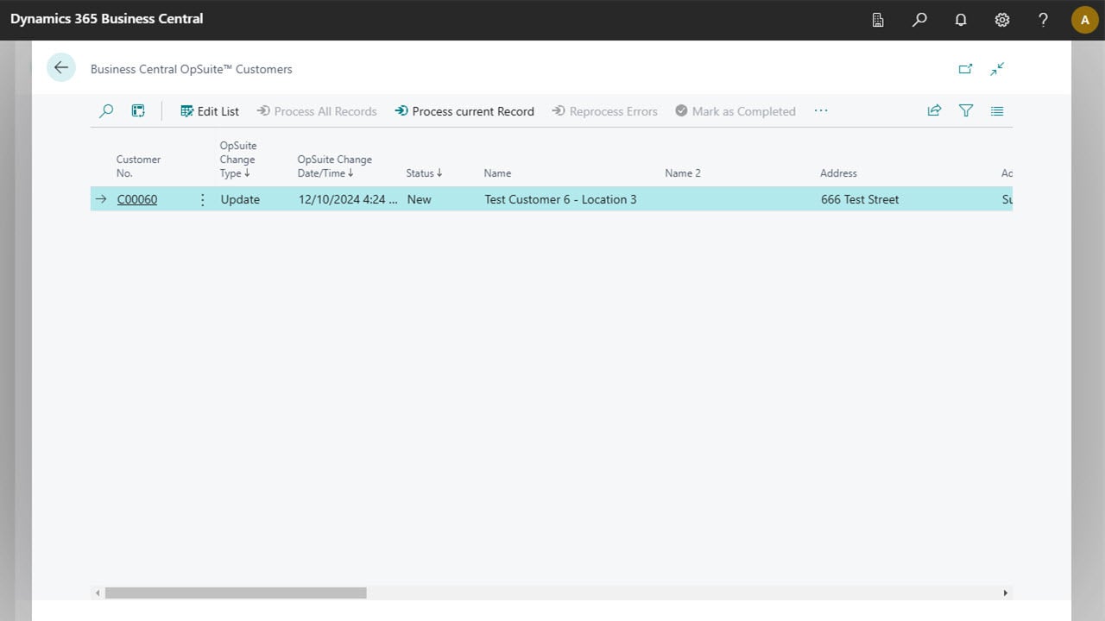
Task: Open page in new window icon
Action: [966, 69]
